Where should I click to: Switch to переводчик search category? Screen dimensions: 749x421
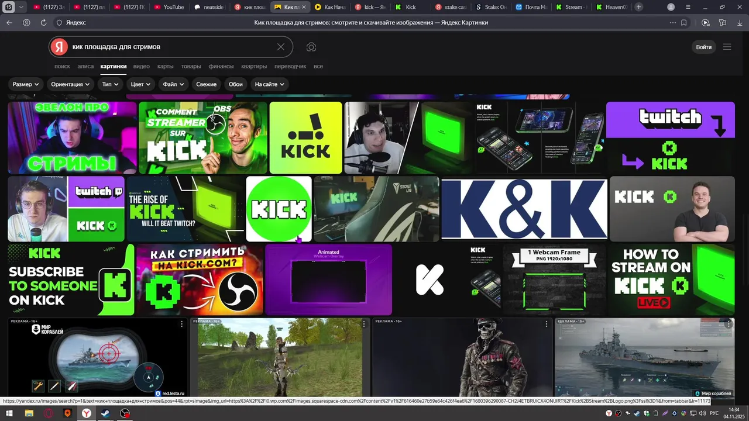(290, 66)
